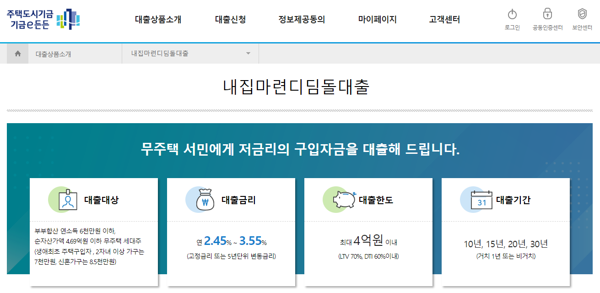Open the 보안센터 shield icon
Screen dimensions: 600x293
(x=582, y=14)
